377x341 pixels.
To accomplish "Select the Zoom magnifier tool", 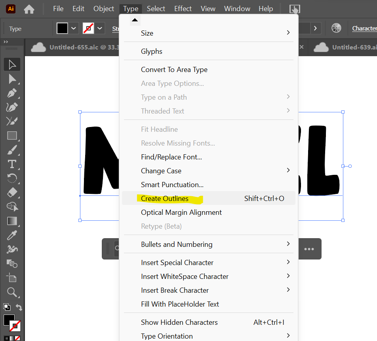I will point(12,292).
